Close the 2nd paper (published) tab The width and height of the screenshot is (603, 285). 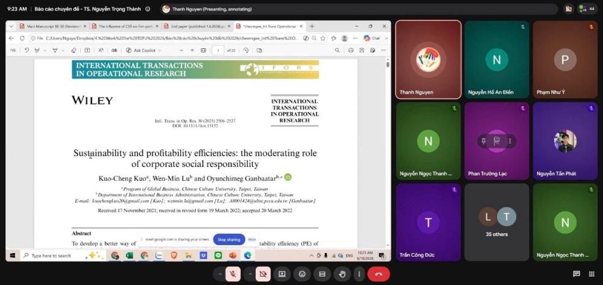click(229, 27)
